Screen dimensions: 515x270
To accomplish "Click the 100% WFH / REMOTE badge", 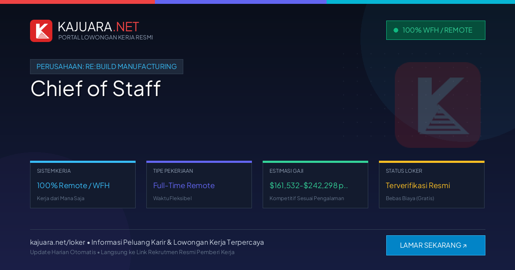I will pyautogui.click(x=436, y=30).
